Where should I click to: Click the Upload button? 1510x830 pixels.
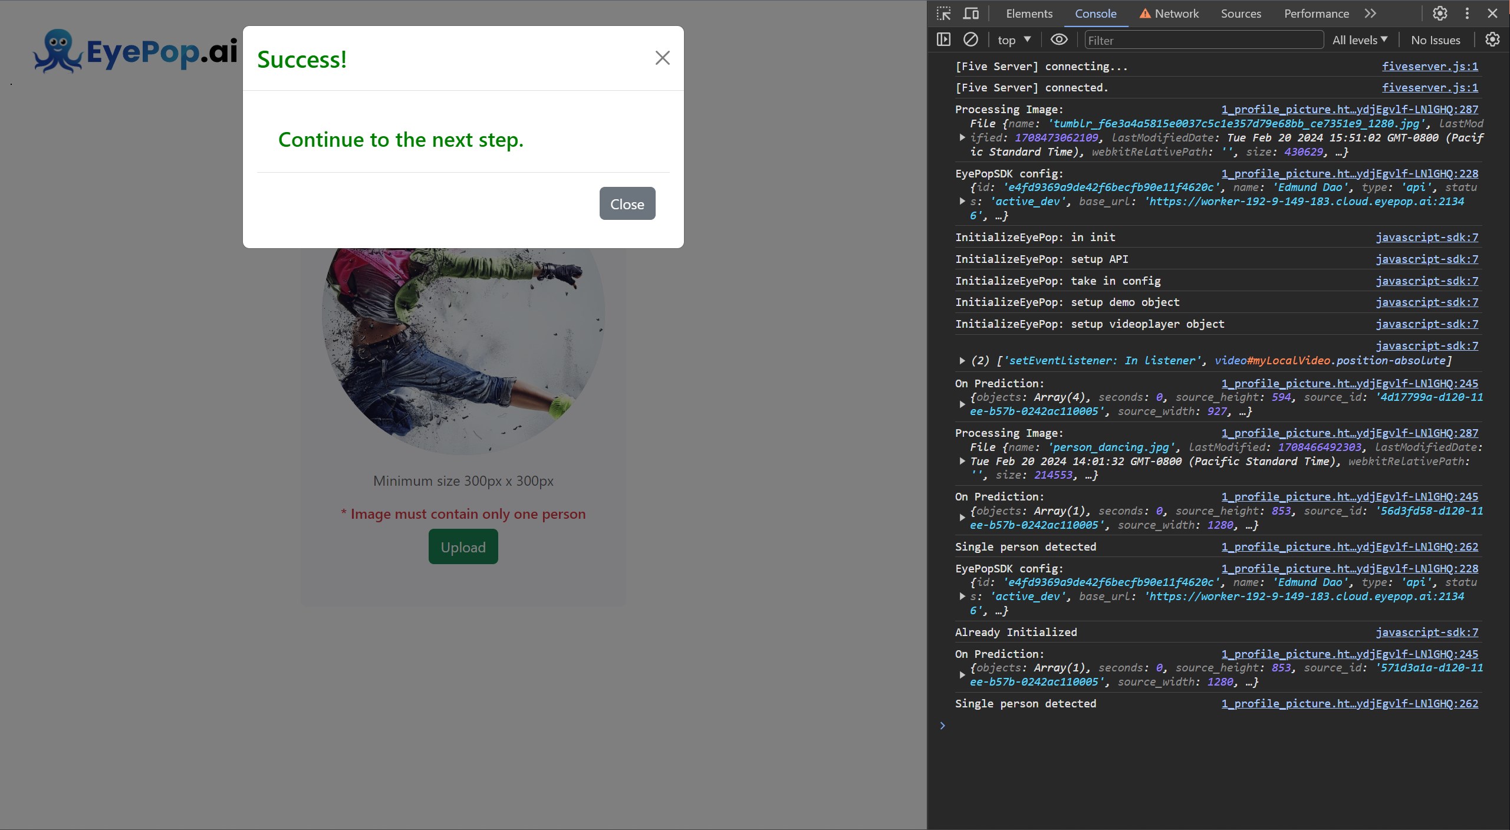point(463,546)
